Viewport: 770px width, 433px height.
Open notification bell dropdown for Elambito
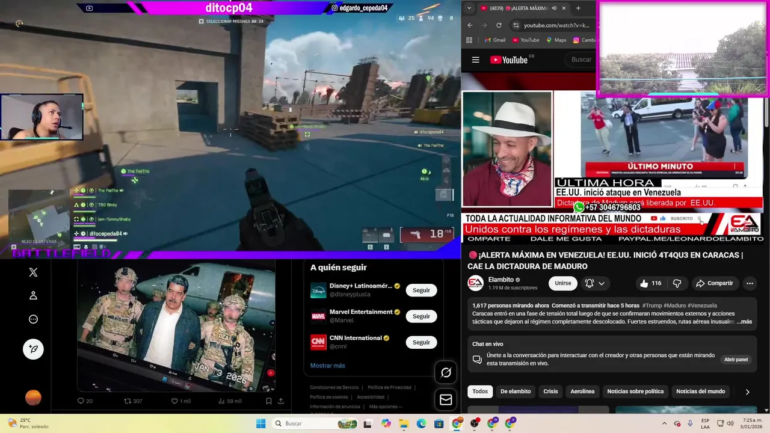(x=595, y=283)
